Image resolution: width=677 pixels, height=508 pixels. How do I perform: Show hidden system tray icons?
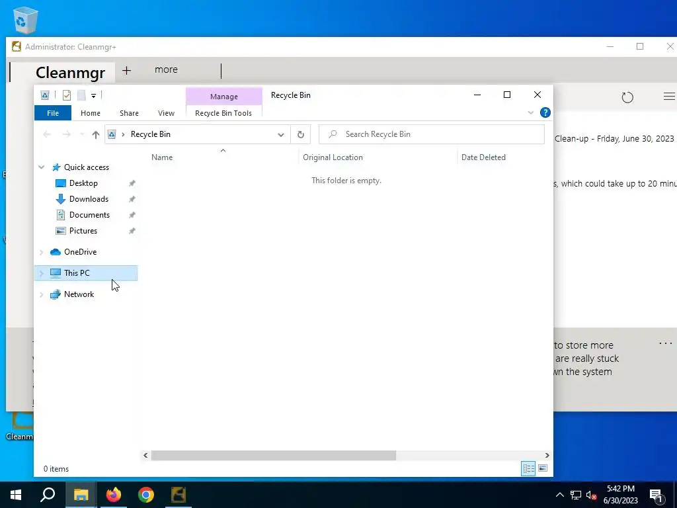pyautogui.click(x=559, y=495)
